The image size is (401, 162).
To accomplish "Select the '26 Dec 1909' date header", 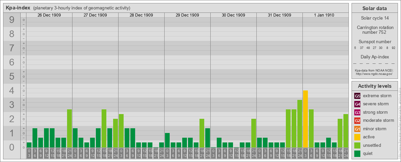I will 49,15.
